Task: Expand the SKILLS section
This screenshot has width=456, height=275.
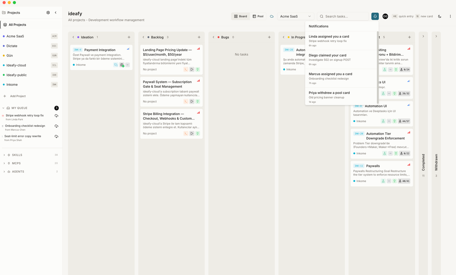Action: (4, 155)
